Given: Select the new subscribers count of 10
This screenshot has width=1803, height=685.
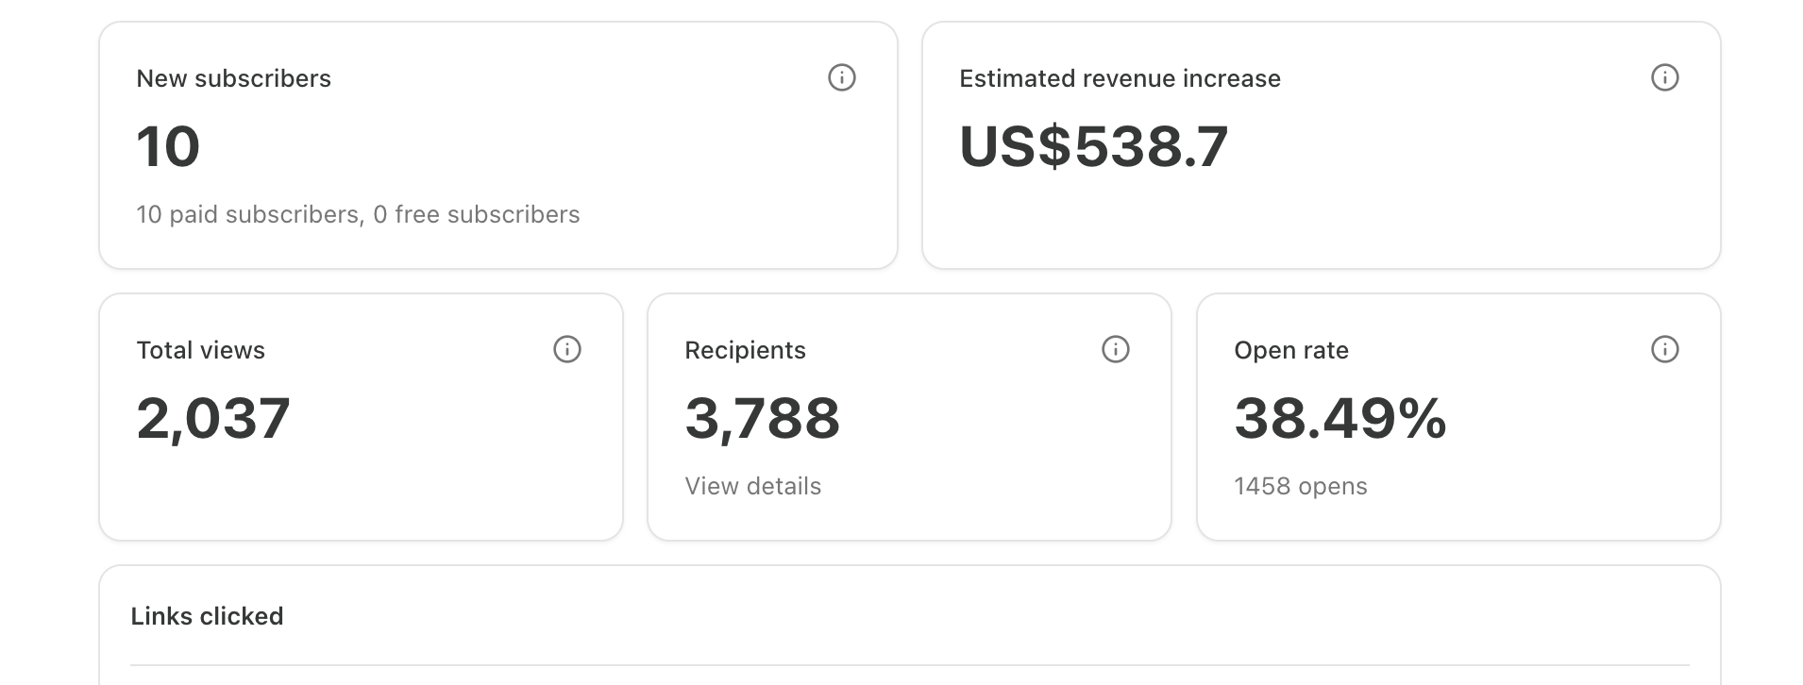Looking at the screenshot, I should click(x=168, y=146).
